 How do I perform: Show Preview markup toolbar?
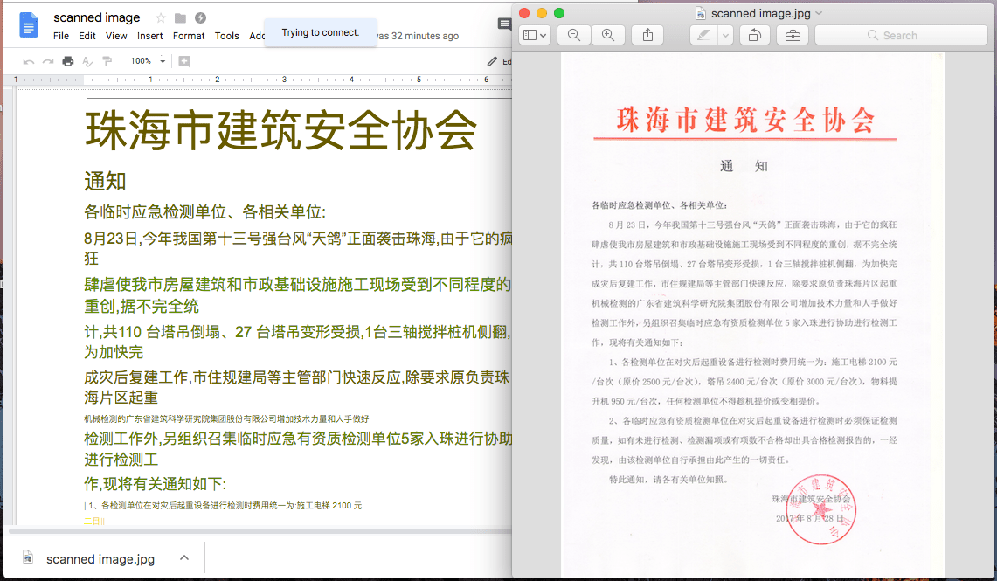point(793,35)
